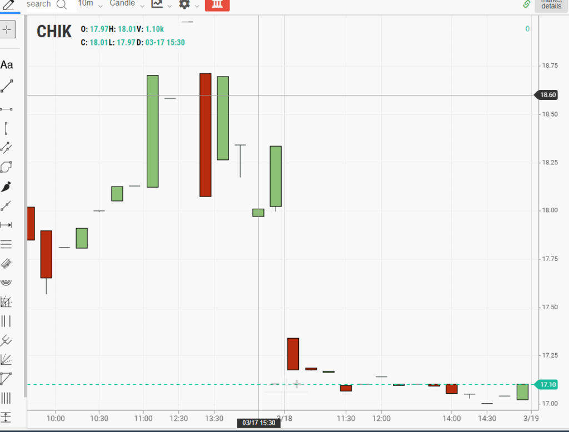Toggle the pencil drawing toolbar

pos(9,4)
